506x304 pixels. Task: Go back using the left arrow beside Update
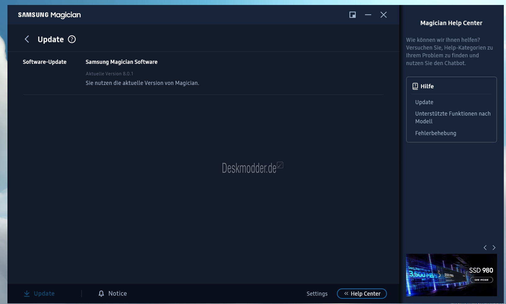coord(27,39)
